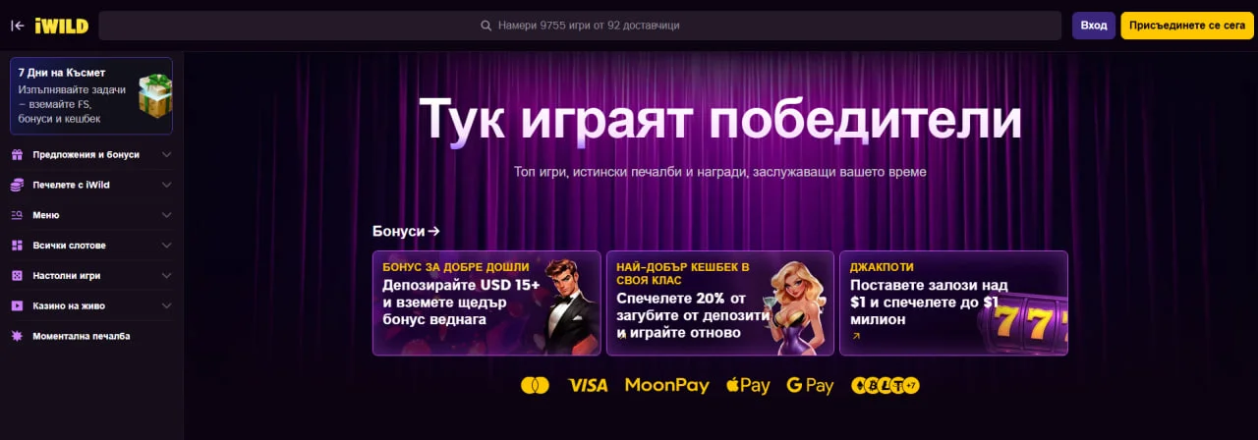Click the Visa payment logo

[588, 385]
